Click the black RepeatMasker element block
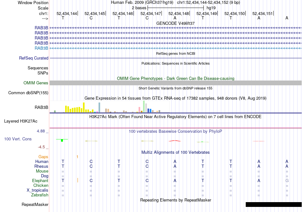 click(274, 204)
